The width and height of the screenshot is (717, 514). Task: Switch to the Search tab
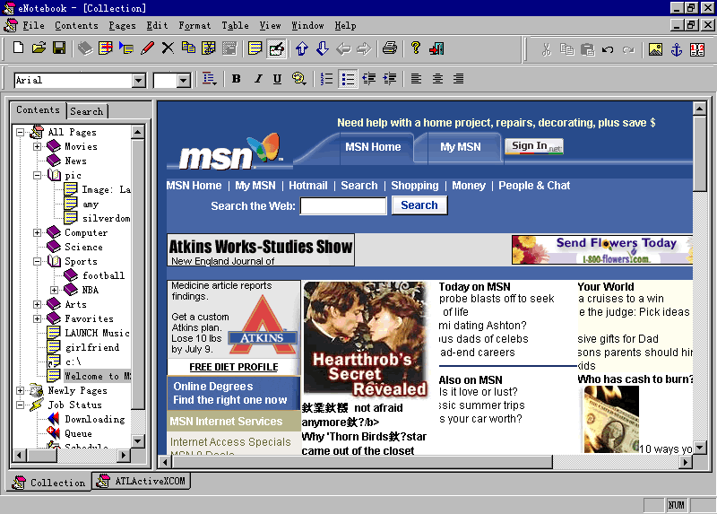(x=87, y=111)
